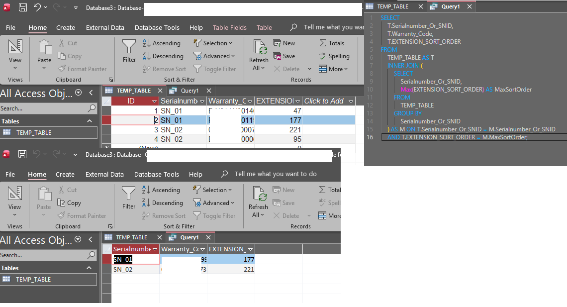Viewport: 567px width, 307px height.
Task: Close Query1 tab in SQL editor
Action: tap(470, 6)
